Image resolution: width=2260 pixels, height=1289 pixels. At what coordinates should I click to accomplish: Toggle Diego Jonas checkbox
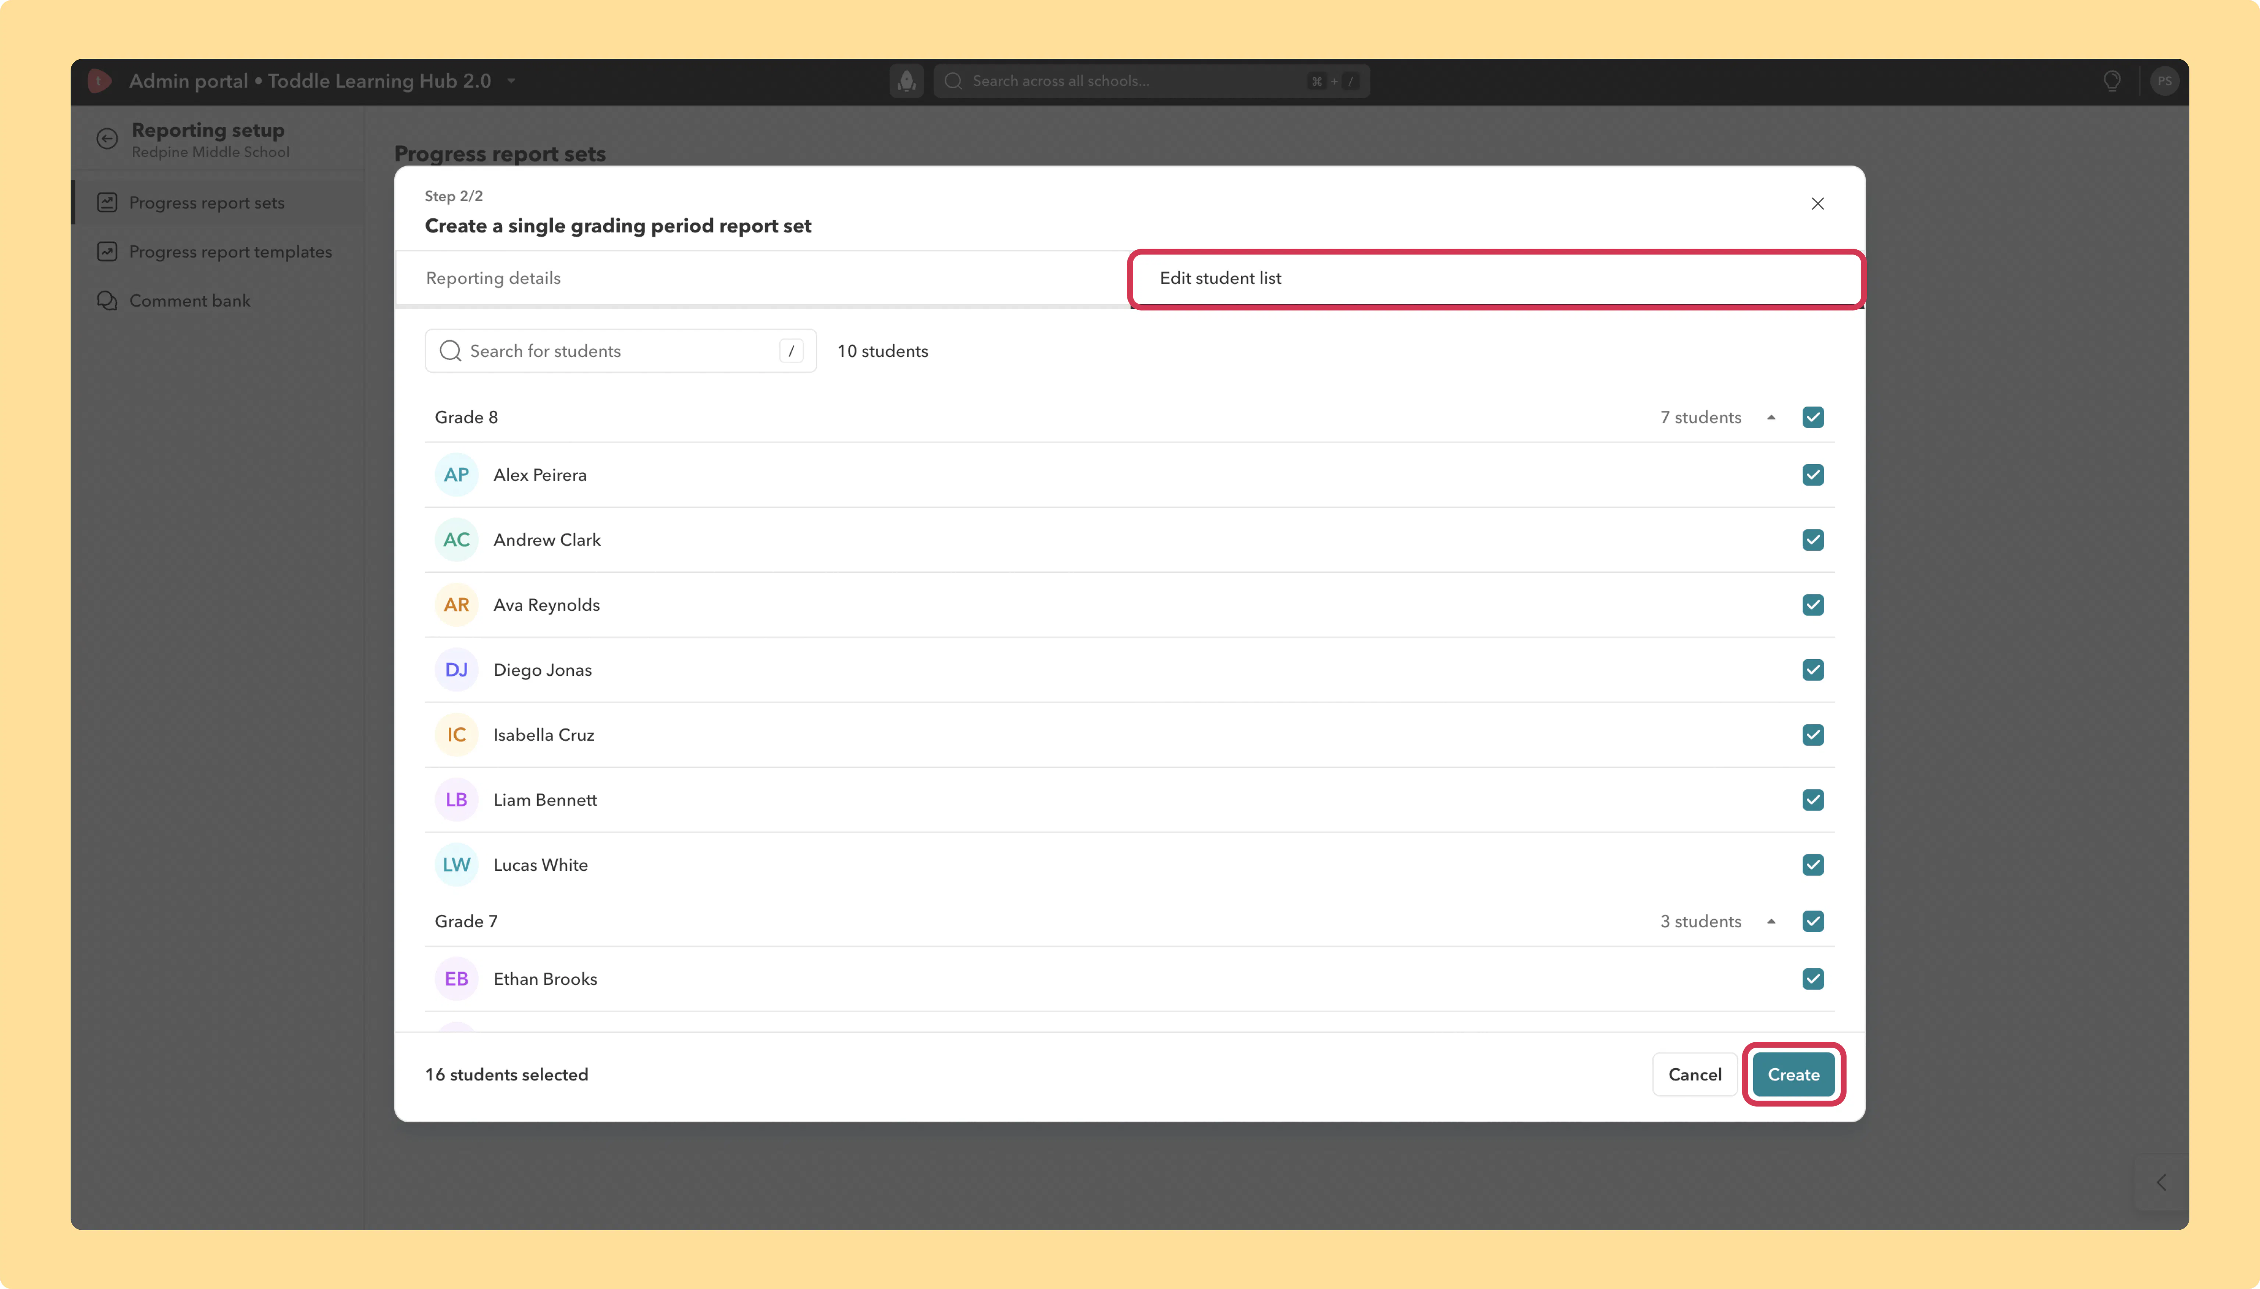[1813, 670]
